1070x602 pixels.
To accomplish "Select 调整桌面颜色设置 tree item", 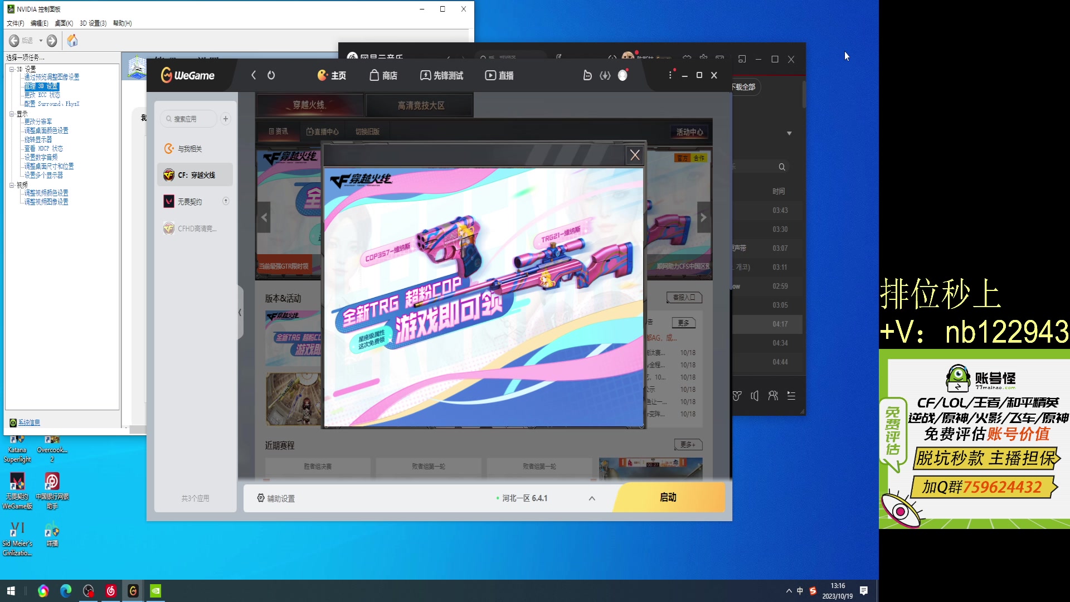I will 46,130.
